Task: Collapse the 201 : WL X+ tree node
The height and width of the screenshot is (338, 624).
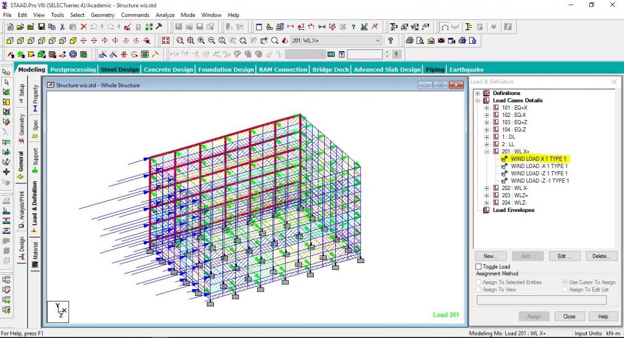Action: pyautogui.click(x=487, y=152)
